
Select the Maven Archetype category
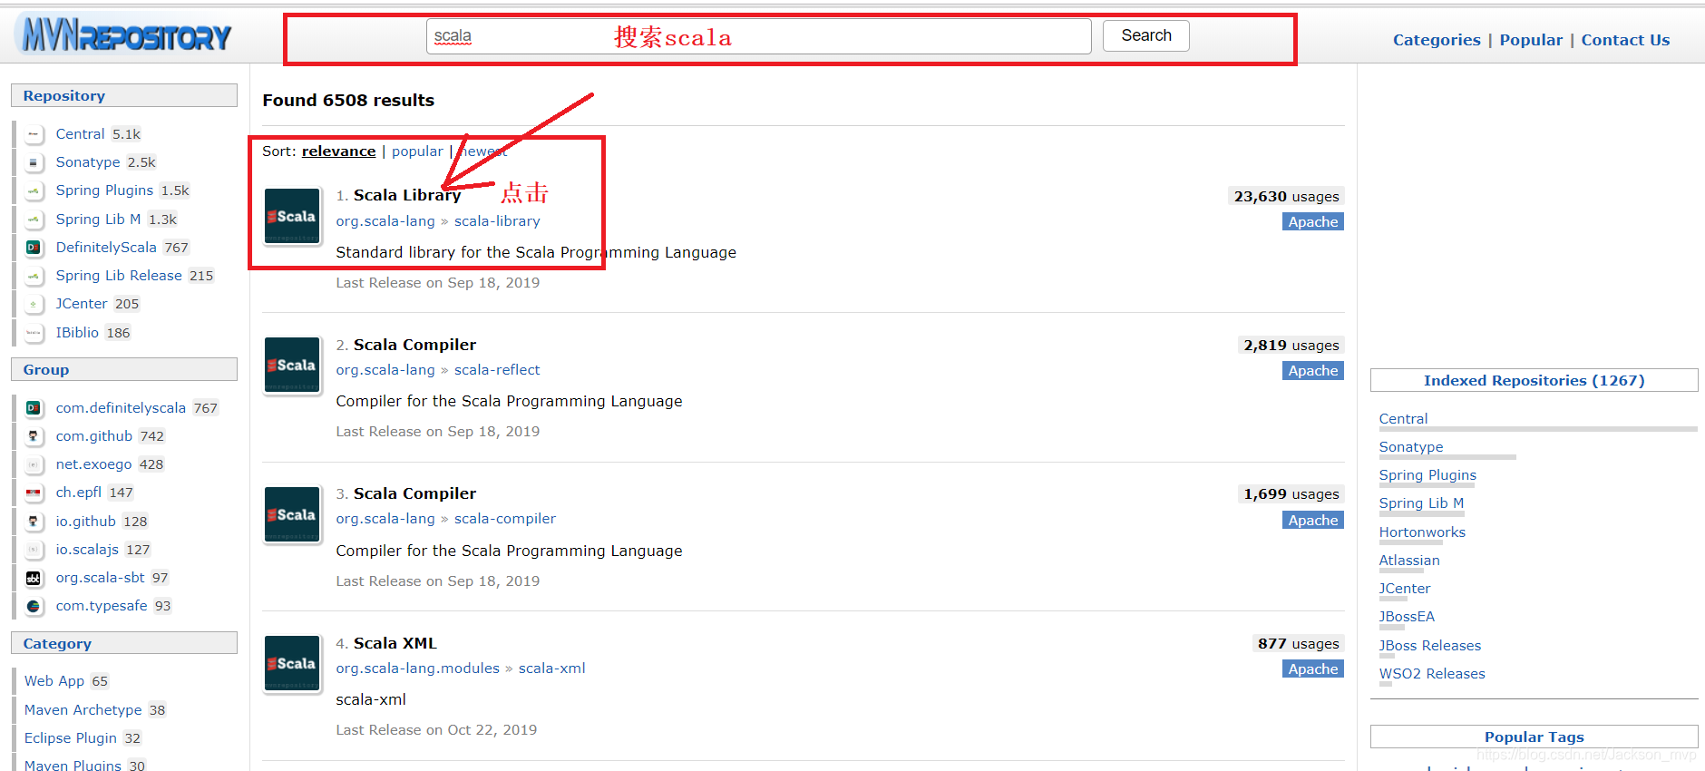pos(83,710)
